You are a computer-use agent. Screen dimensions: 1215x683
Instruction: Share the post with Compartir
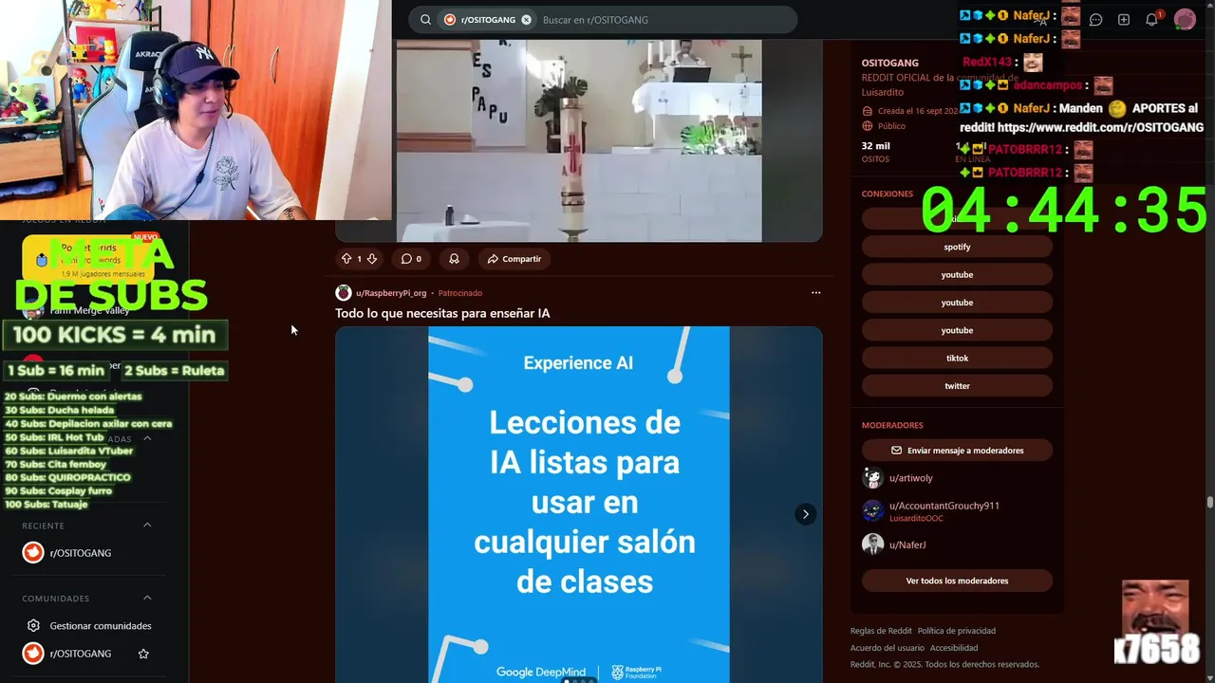[514, 258]
